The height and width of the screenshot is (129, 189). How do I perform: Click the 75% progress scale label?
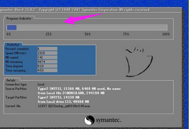click(126, 34)
